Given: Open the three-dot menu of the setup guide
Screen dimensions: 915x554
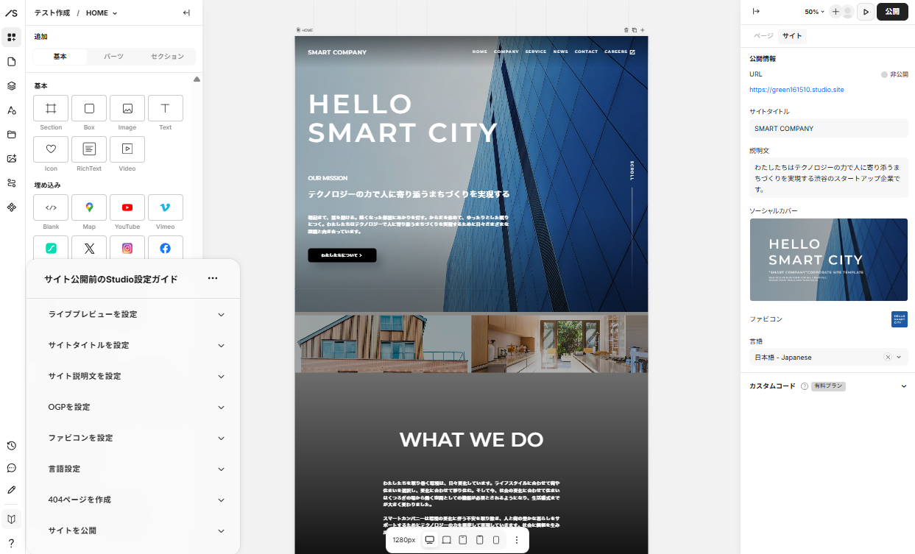Looking at the screenshot, I should 213,278.
